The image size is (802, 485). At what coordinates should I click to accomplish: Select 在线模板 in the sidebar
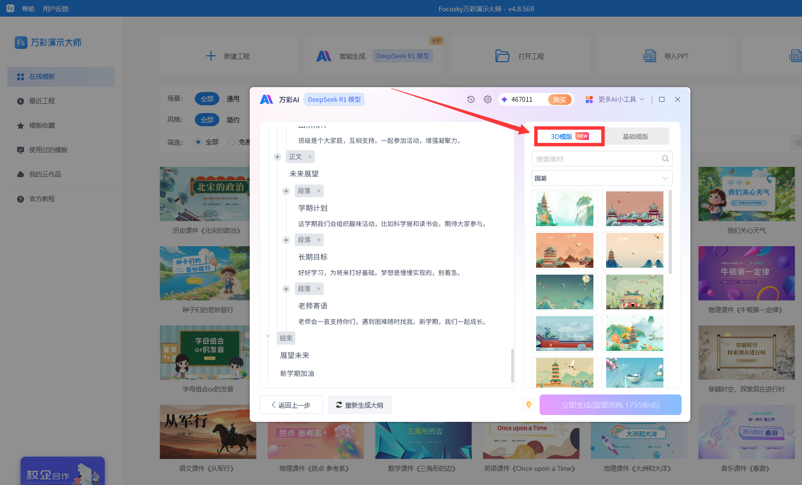click(x=61, y=77)
